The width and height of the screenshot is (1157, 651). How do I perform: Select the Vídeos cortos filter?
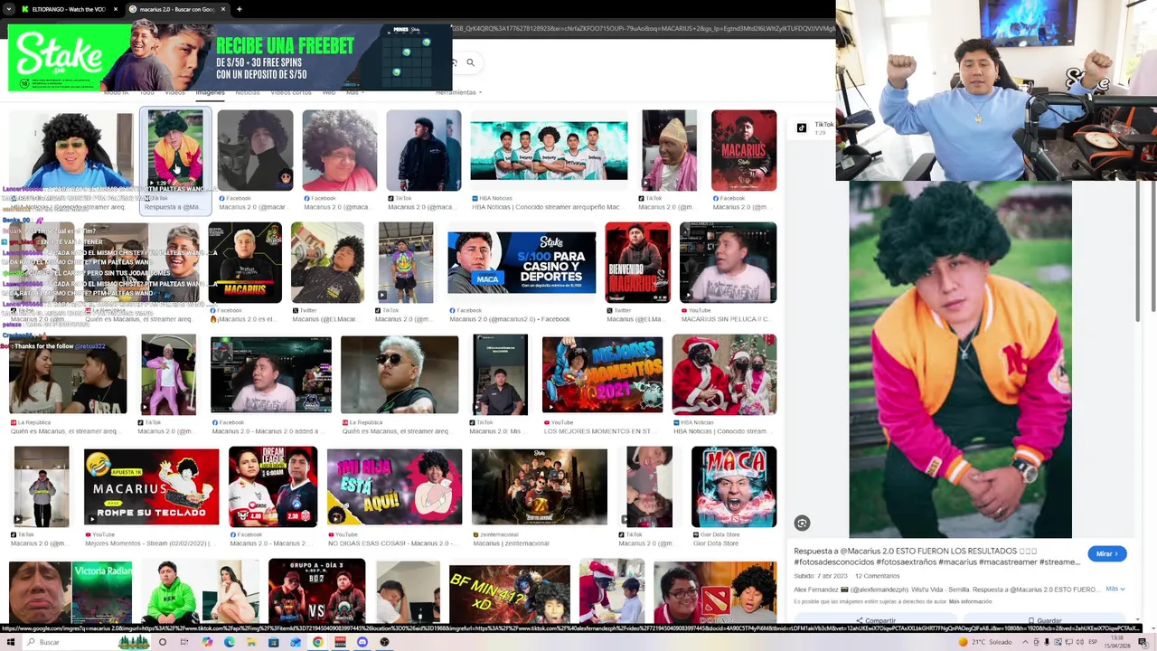coord(291,92)
